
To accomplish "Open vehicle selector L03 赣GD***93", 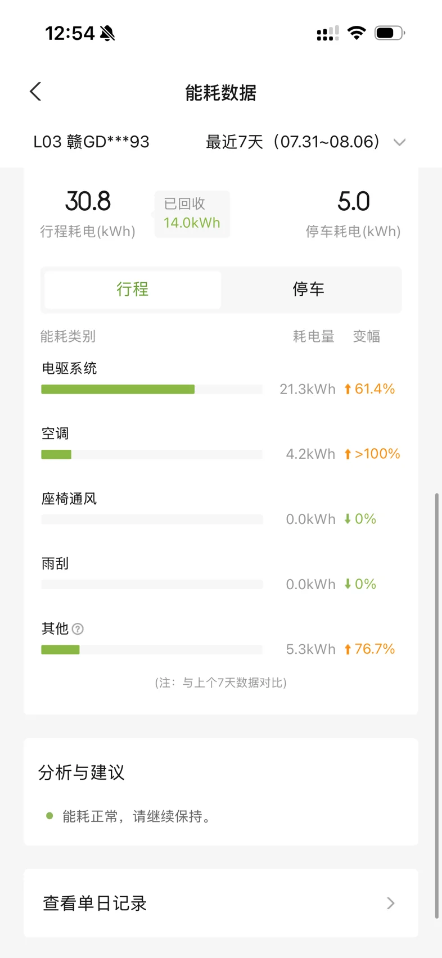I will [92, 142].
